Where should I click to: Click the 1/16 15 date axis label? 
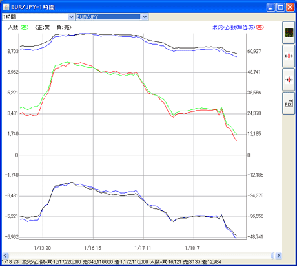(93, 248)
